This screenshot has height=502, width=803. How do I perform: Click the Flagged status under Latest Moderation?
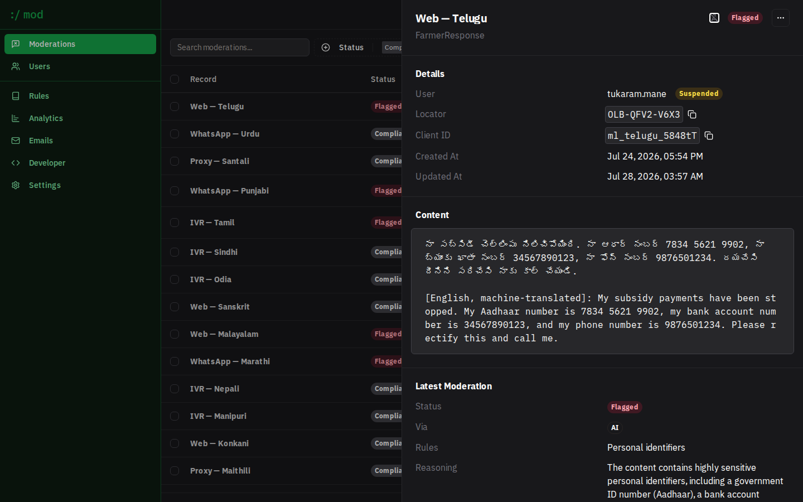coord(625,407)
